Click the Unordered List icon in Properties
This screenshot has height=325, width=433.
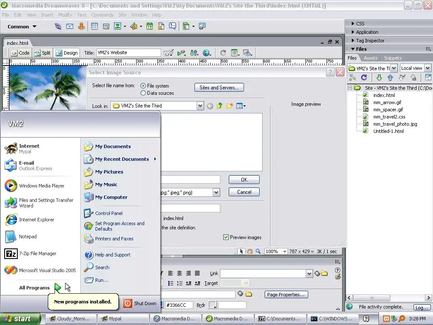171,283
